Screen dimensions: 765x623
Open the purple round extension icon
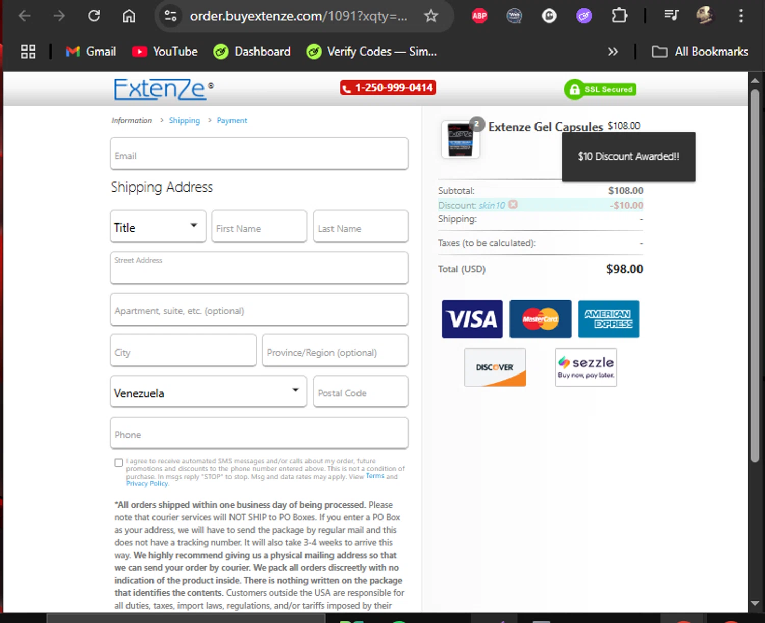point(584,16)
